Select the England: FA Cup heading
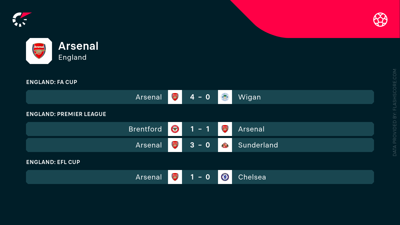Image resolution: width=400 pixels, height=225 pixels. [52, 82]
